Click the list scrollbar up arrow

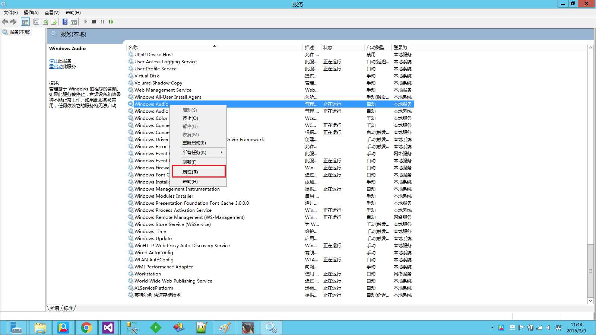tap(590, 48)
